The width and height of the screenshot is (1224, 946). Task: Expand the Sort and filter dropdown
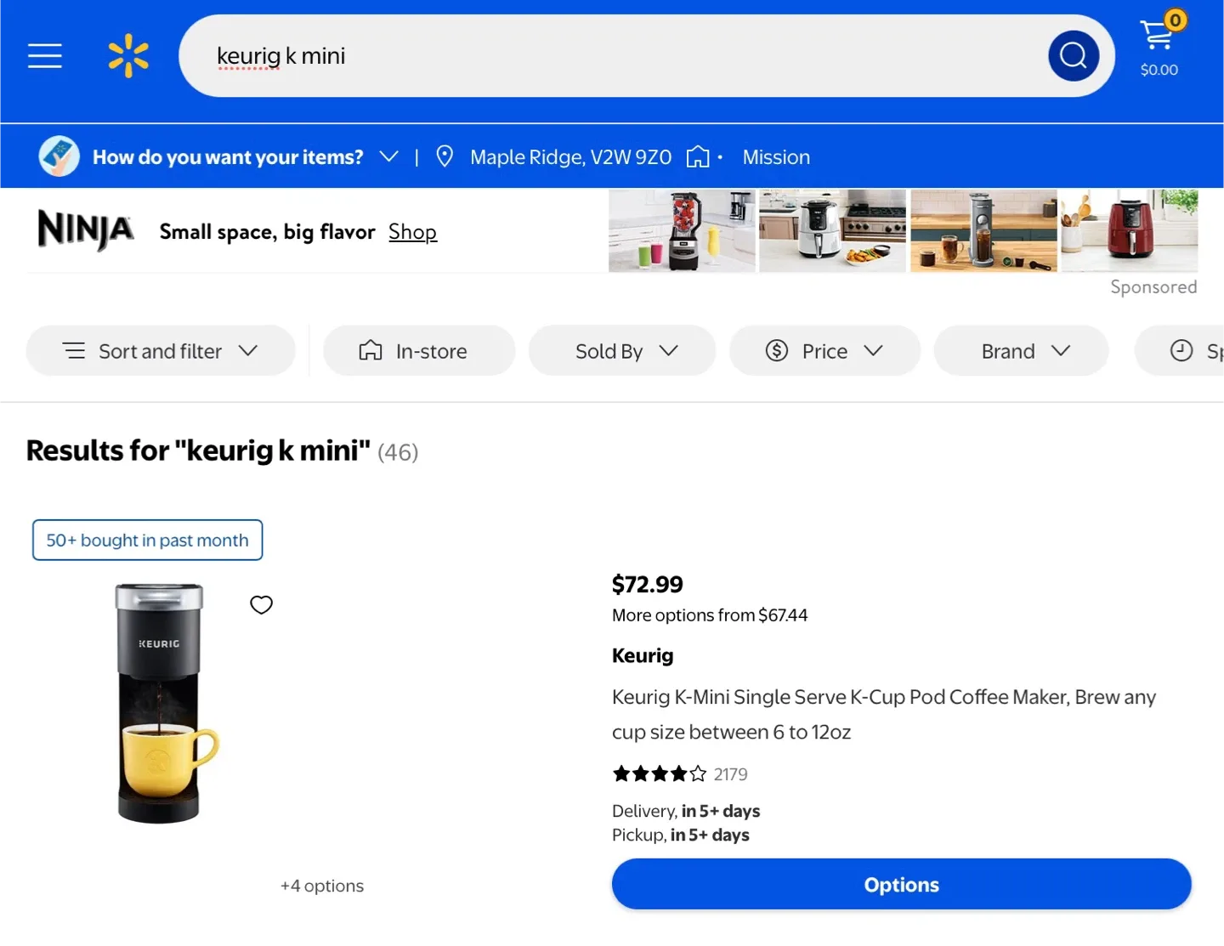pos(161,351)
